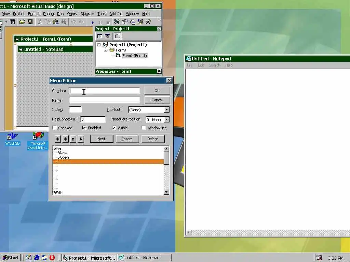Click the HelpContextID field
This screenshot has width=350, height=262.
pos(93,119)
